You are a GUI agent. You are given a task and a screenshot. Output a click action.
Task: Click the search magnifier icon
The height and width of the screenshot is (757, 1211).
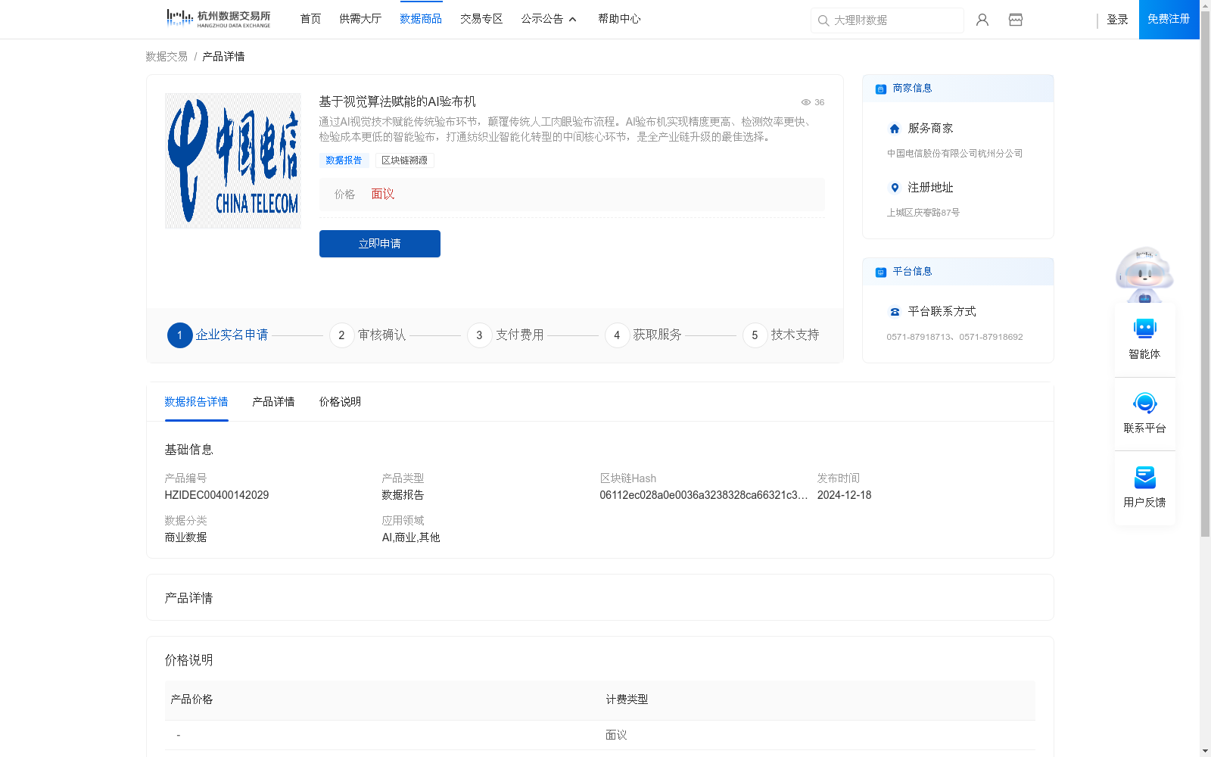823,20
